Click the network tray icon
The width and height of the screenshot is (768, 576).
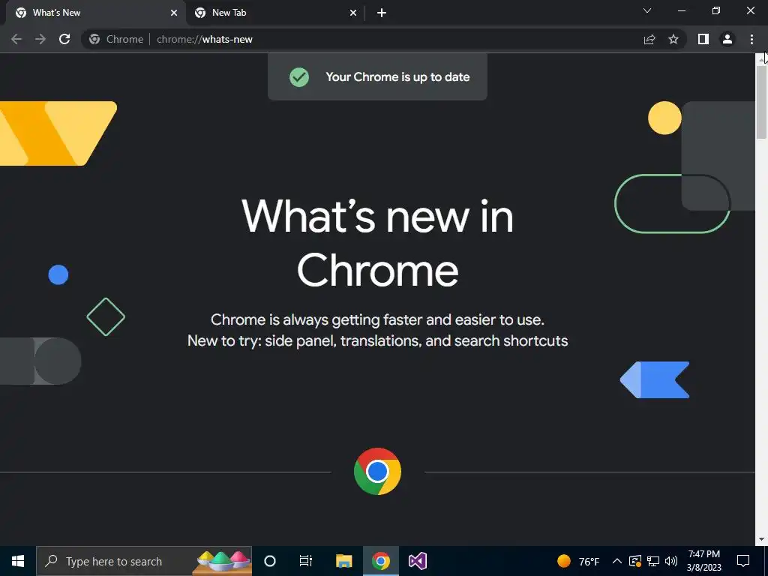tap(653, 561)
